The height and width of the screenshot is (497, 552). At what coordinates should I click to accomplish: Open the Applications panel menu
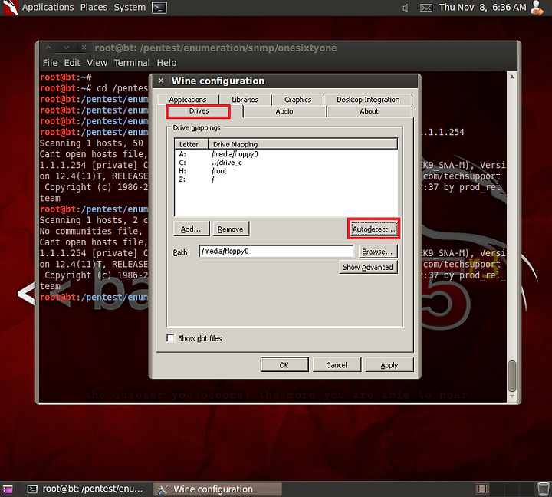[48, 7]
